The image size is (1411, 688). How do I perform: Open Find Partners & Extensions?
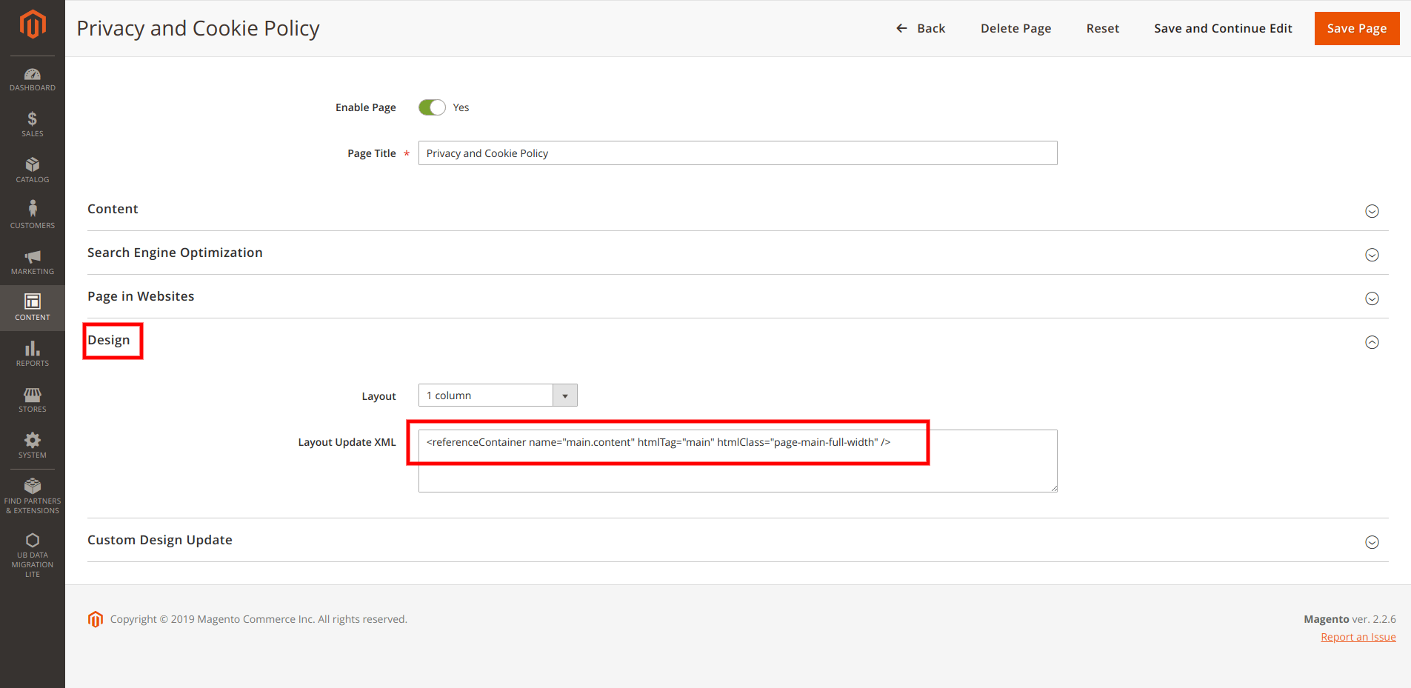(x=33, y=492)
